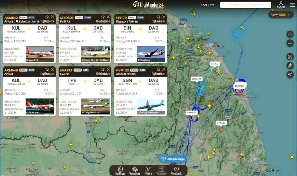Zoom in on the map

coord(290,34)
